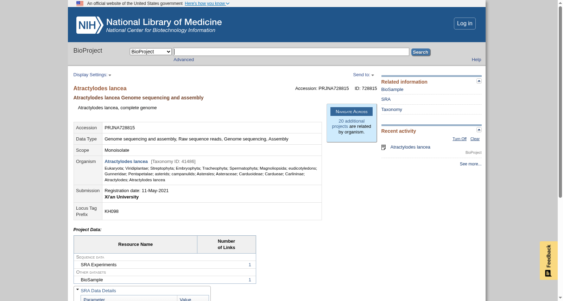Click Navigate Across box header

[352, 112]
